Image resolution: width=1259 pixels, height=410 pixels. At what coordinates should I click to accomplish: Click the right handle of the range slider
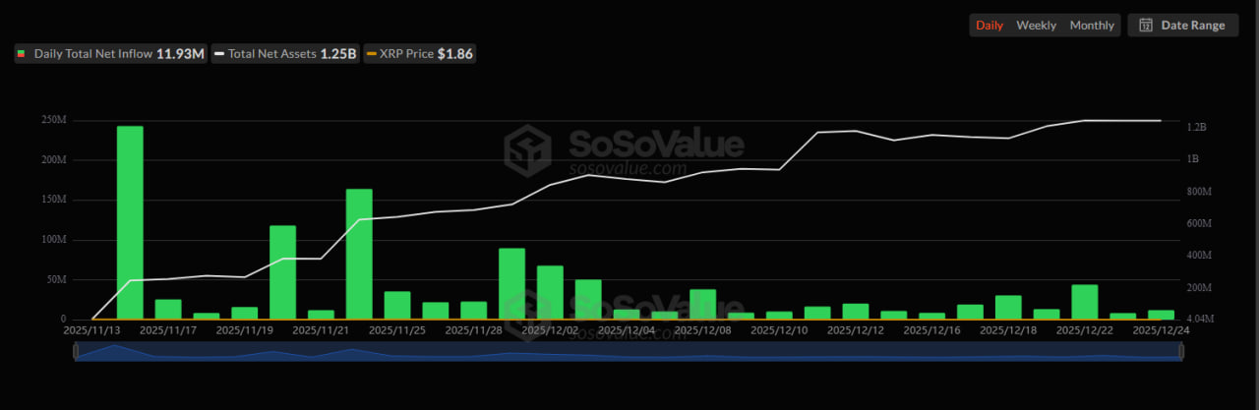(x=1179, y=352)
